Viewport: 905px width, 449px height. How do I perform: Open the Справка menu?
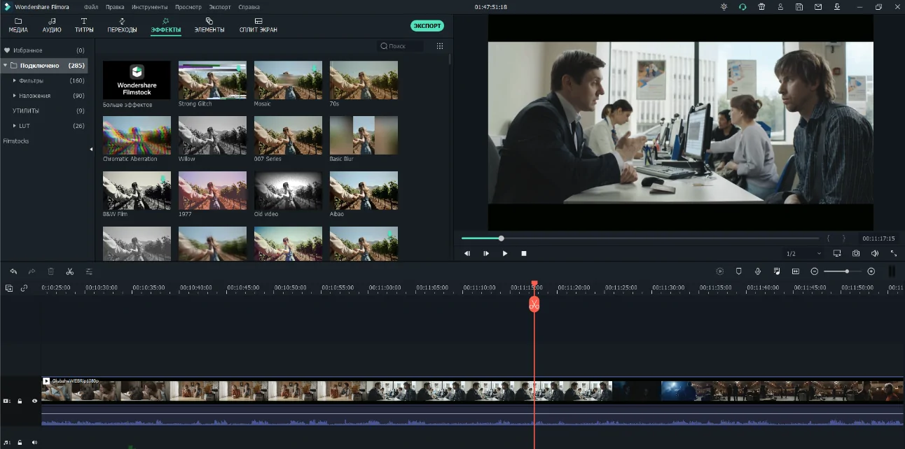(x=249, y=7)
